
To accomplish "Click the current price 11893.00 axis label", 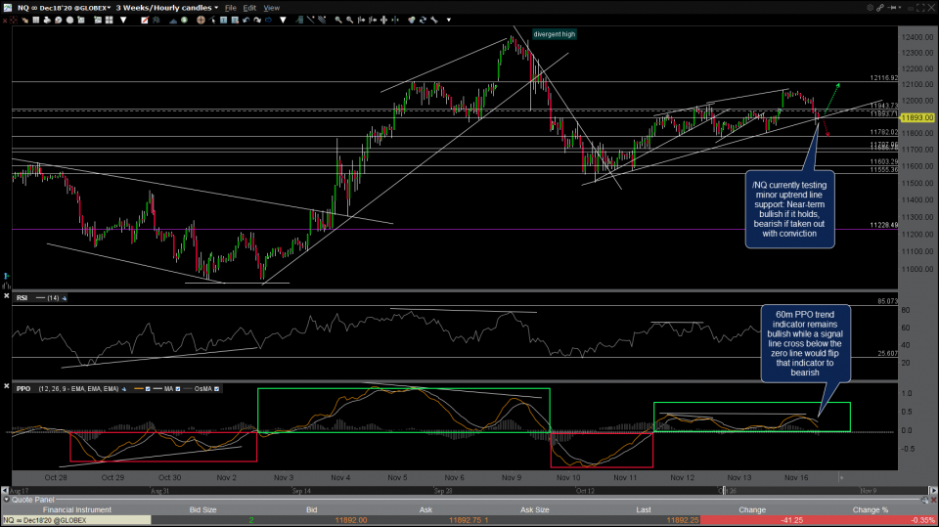I will pyautogui.click(x=917, y=117).
